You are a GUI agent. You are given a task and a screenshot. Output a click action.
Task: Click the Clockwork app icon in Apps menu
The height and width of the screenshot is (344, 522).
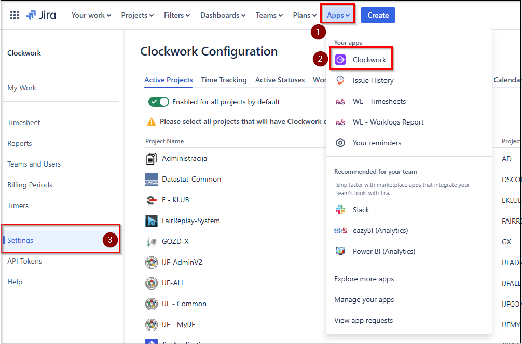point(340,60)
